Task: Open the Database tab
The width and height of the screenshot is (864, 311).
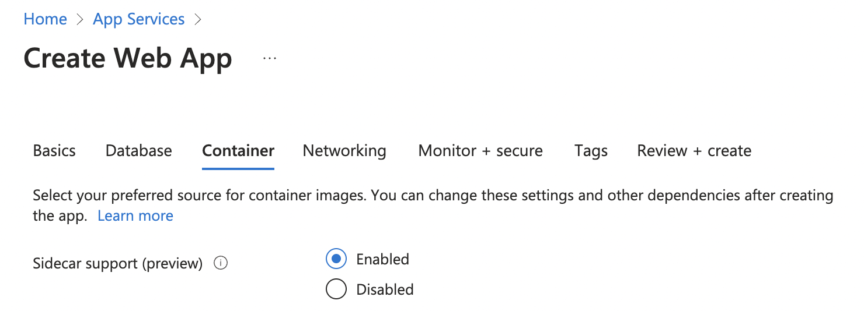Action: [x=138, y=151]
